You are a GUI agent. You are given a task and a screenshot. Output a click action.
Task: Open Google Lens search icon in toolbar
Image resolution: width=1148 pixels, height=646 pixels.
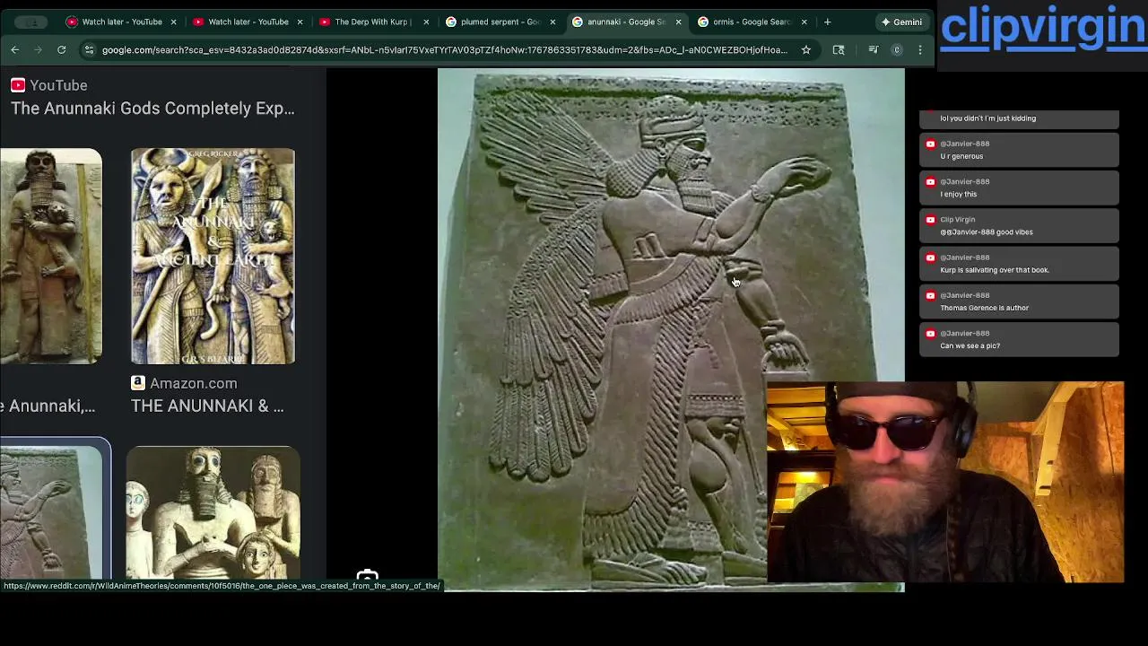[x=839, y=50]
